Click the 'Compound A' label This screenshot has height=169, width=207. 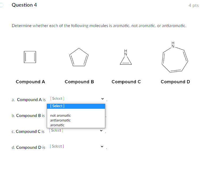(x=30, y=82)
